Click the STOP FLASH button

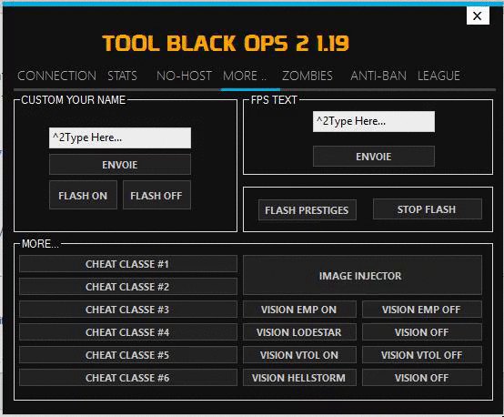click(428, 209)
